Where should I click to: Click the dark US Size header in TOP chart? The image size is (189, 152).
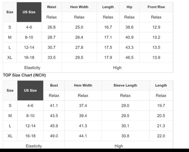coord(30,90)
